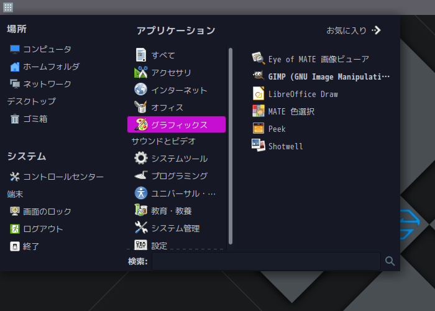
Task: Select the システムツール category label
Action: tap(180, 159)
